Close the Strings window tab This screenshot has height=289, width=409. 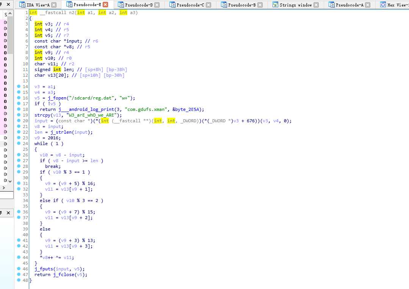tap(316, 5)
